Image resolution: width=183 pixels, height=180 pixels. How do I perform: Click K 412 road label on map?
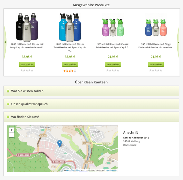pyautogui.click(x=106, y=144)
